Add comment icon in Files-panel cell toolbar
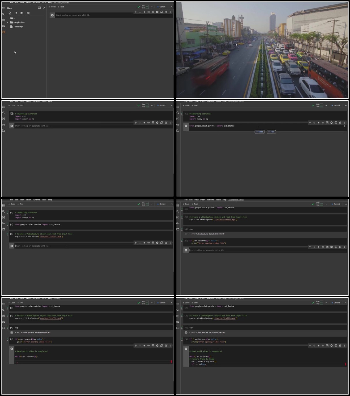This screenshot has width=350, height=396. click(x=153, y=12)
